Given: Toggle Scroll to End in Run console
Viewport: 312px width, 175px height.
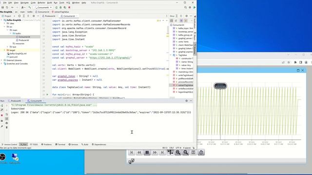Looking at the screenshot, I should 6,119.
